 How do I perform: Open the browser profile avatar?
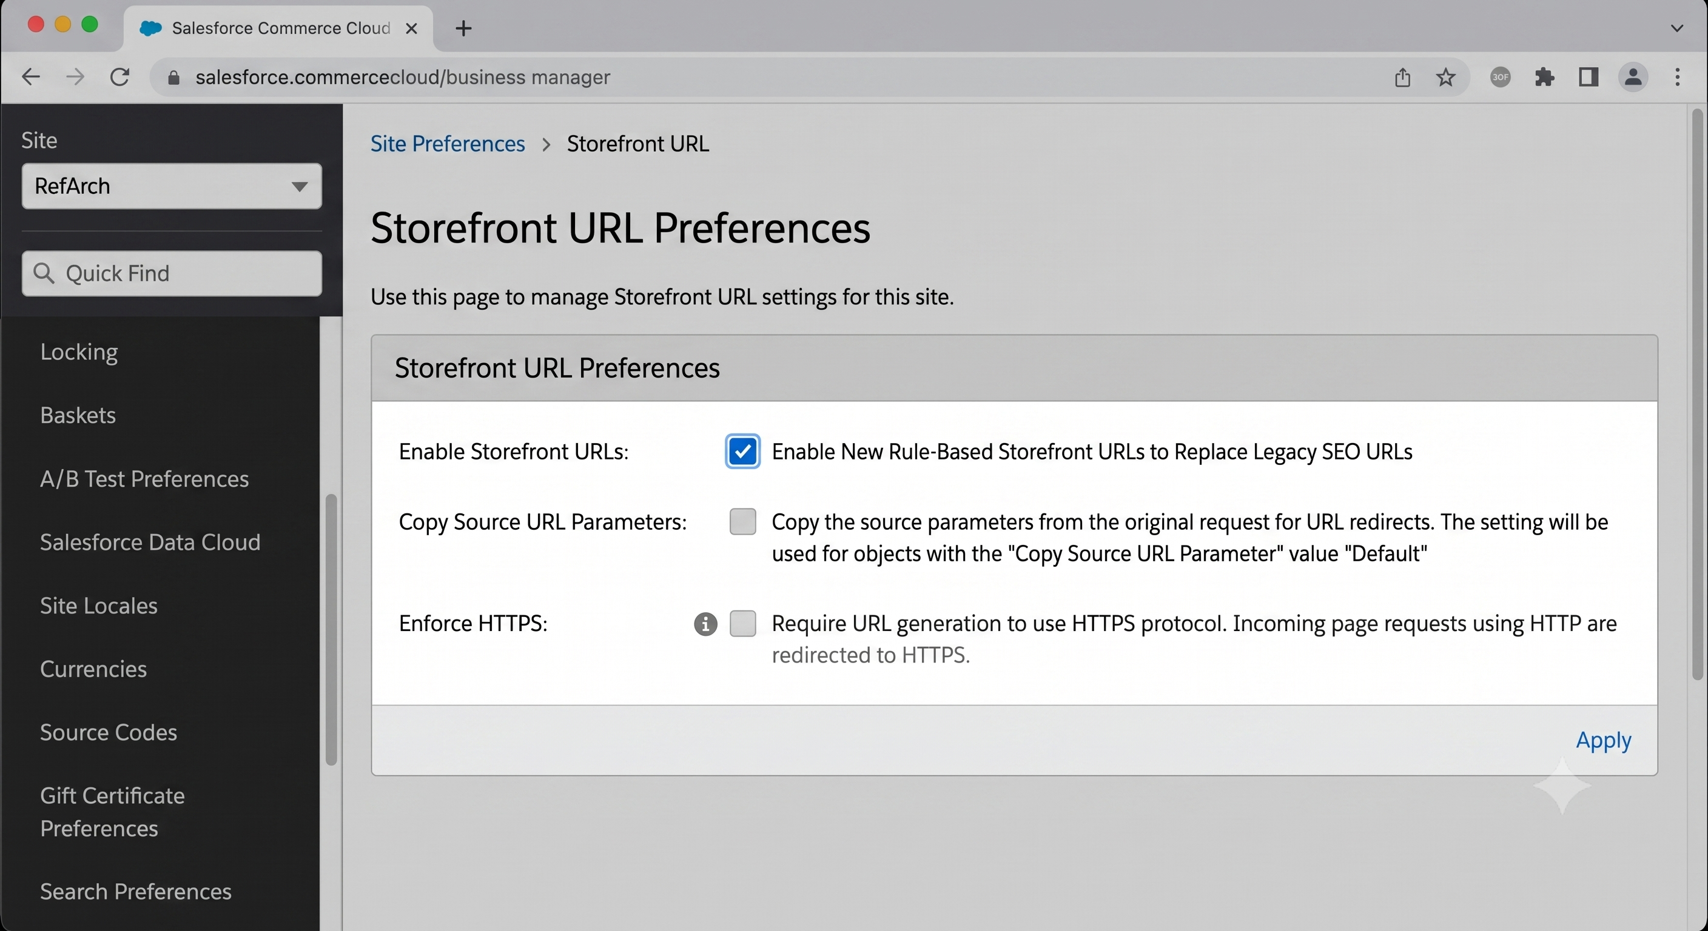(1633, 78)
